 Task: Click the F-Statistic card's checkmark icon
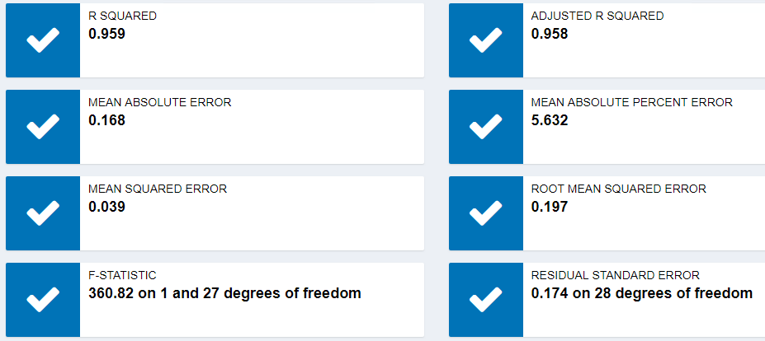(x=43, y=299)
